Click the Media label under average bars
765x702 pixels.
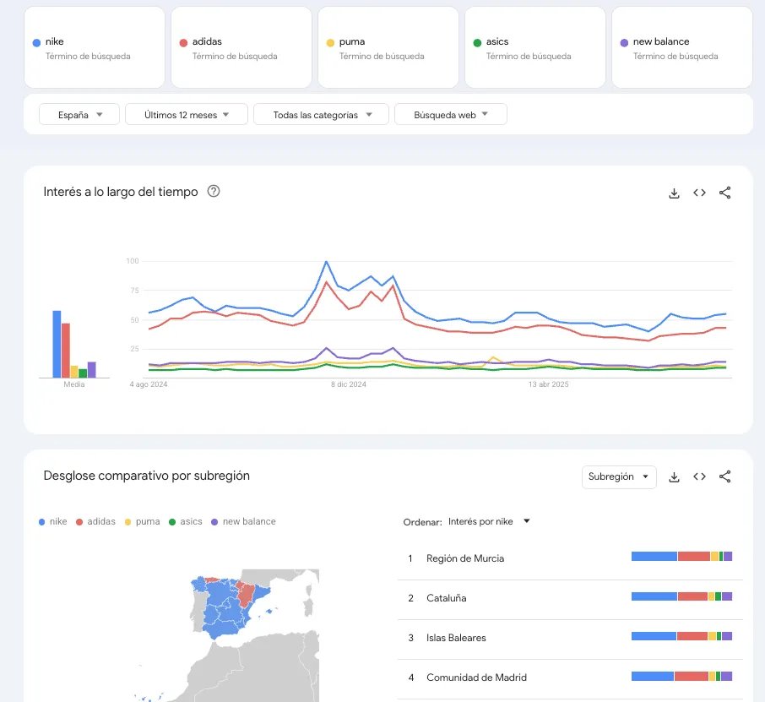(x=74, y=384)
